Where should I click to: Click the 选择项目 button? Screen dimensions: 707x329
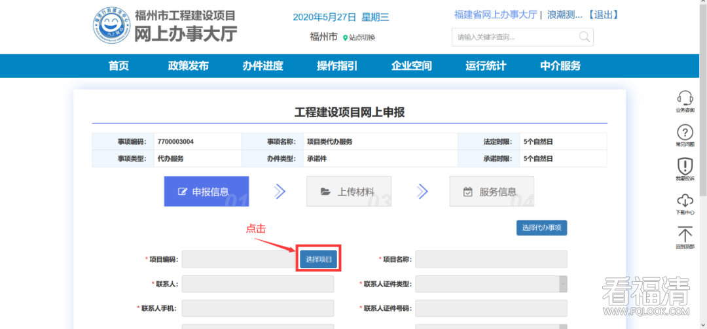pyautogui.click(x=319, y=260)
